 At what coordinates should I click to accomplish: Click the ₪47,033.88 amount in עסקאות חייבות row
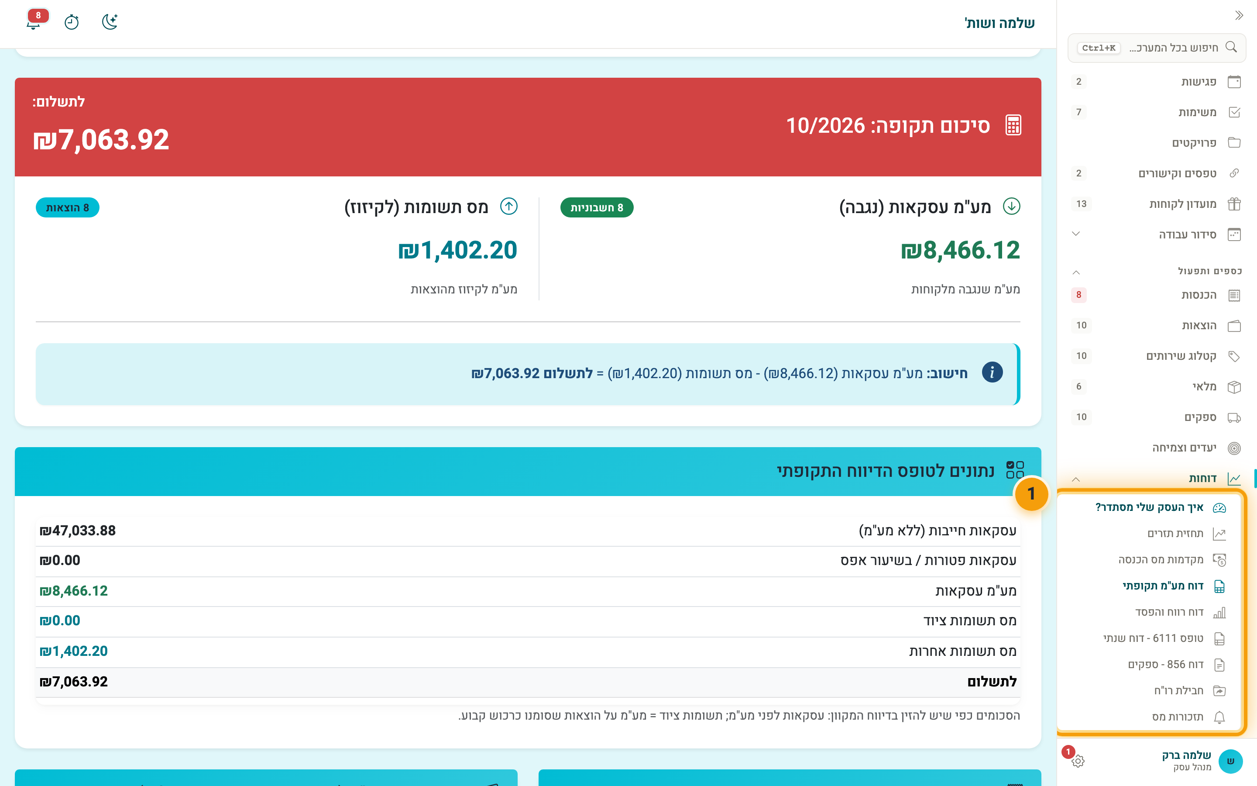click(x=77, y=531)
